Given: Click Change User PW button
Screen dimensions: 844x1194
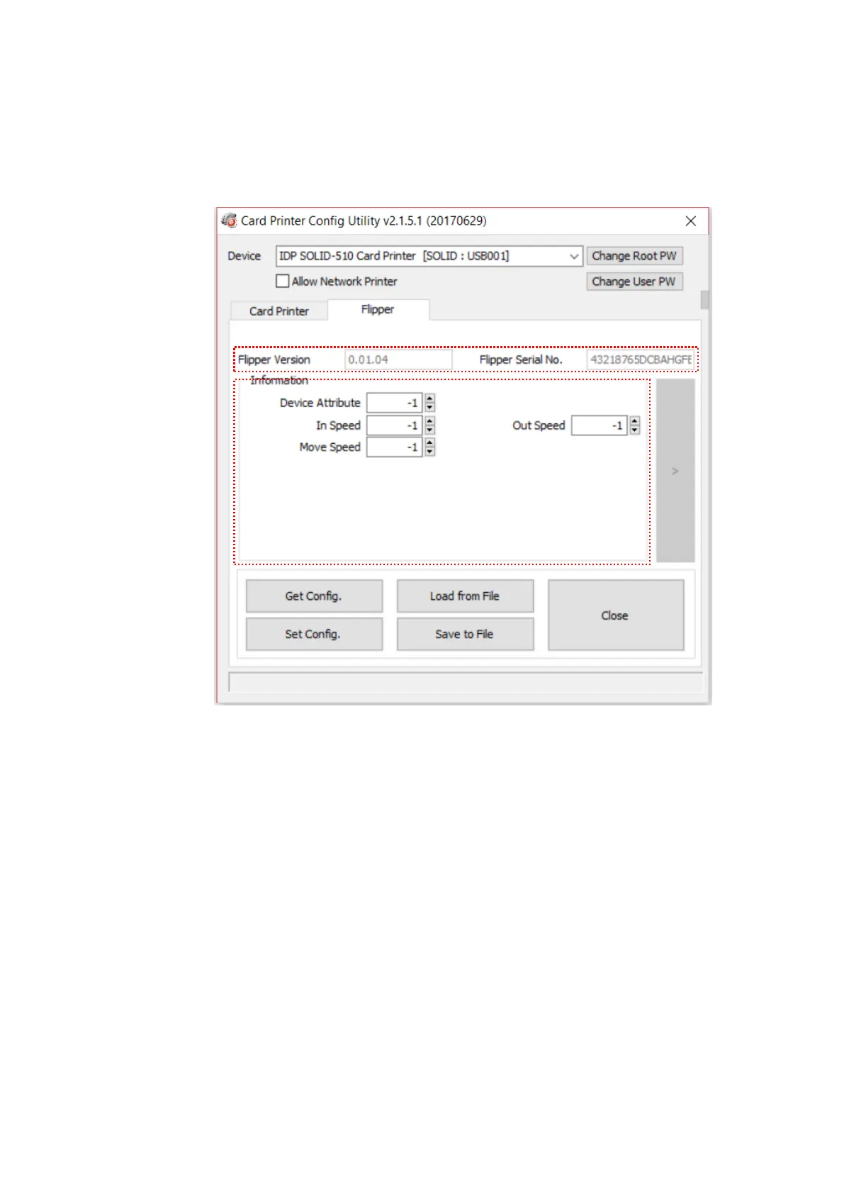Looking at the screenshot, I should click(634, 281).
